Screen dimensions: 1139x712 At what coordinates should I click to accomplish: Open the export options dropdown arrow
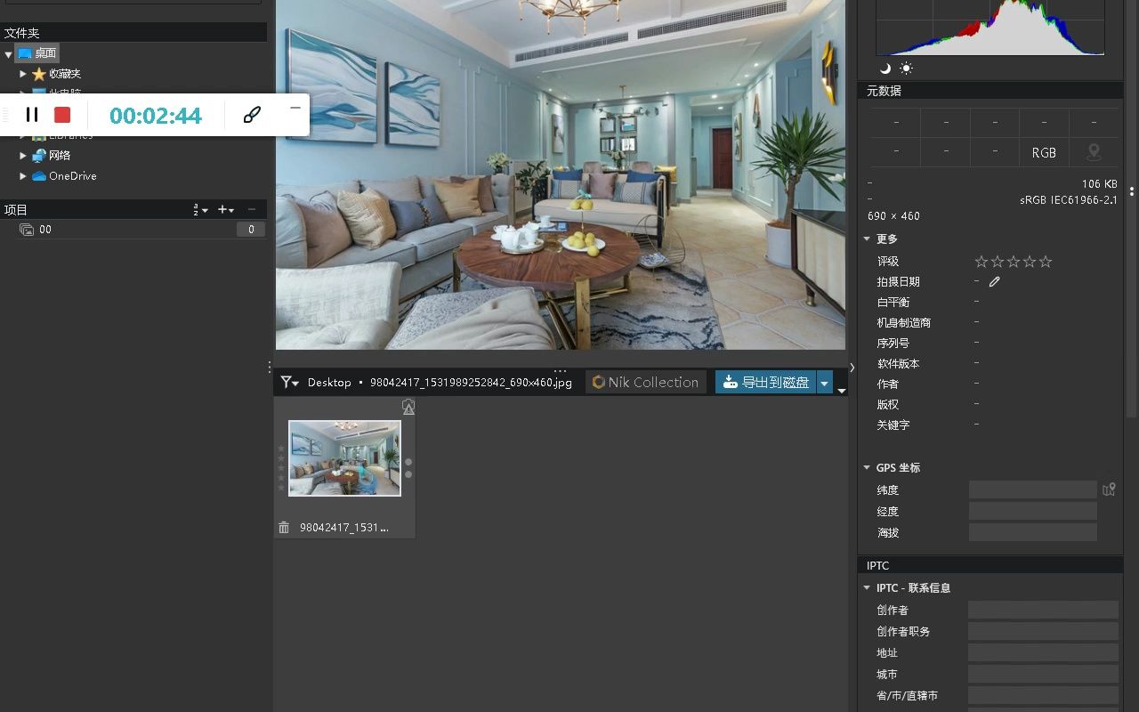coord(824,382)
